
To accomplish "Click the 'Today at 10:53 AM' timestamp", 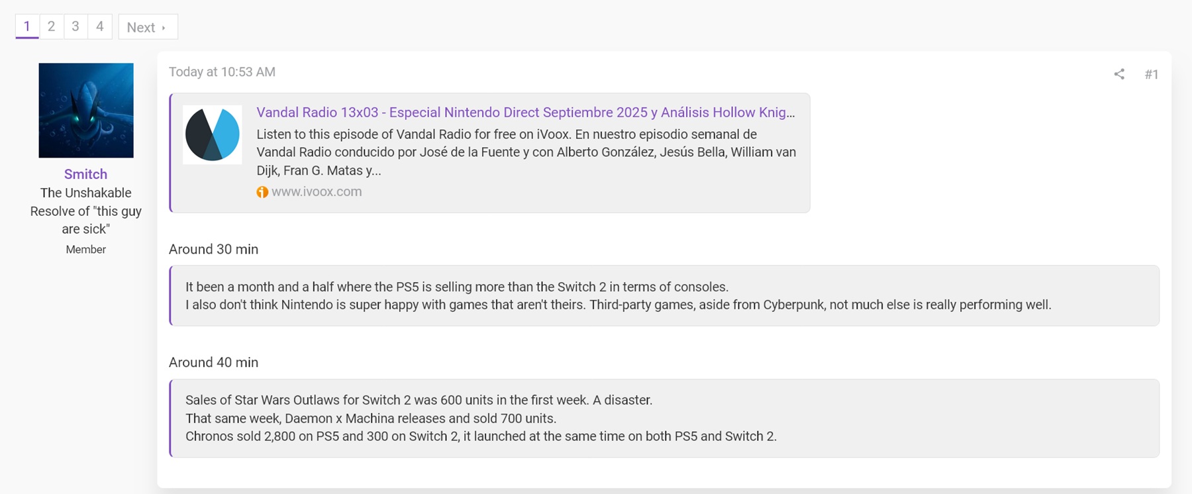I will 222,72.
